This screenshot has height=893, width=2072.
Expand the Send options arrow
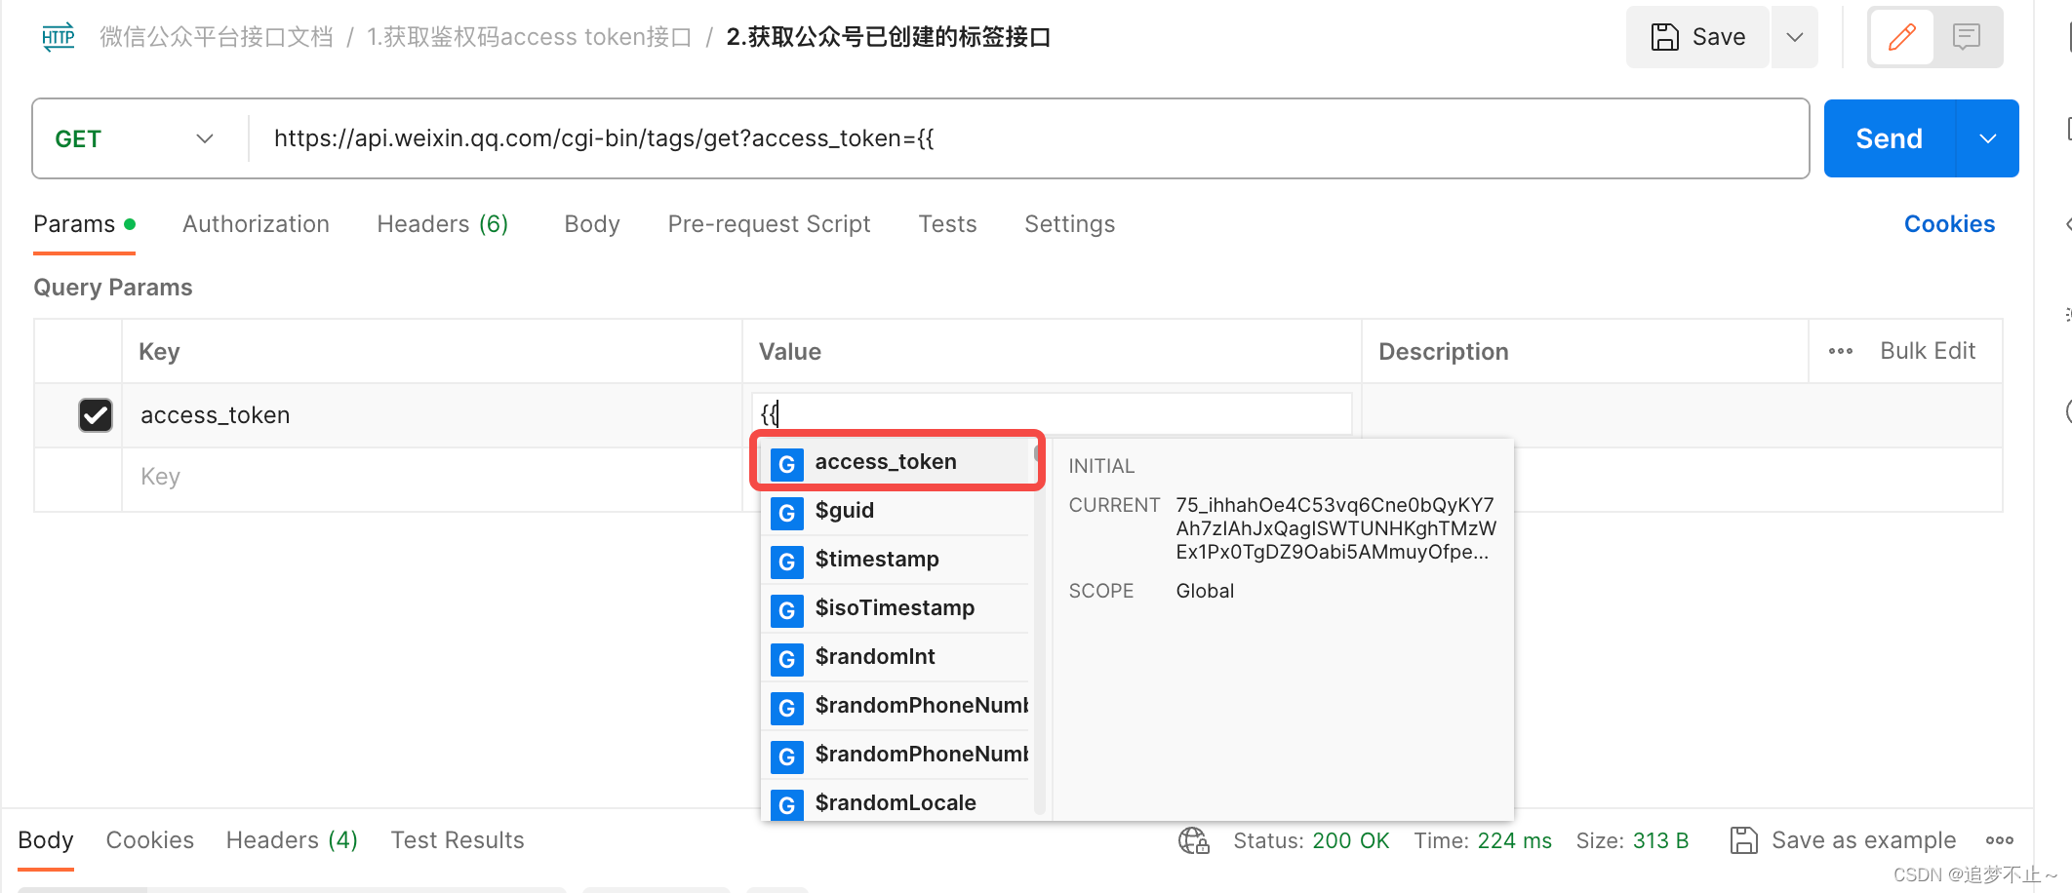pos(1988,138)
